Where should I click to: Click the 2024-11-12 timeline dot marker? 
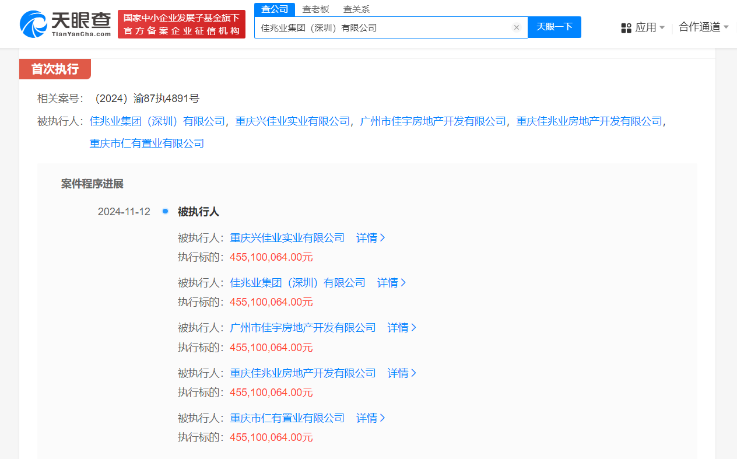166,211
